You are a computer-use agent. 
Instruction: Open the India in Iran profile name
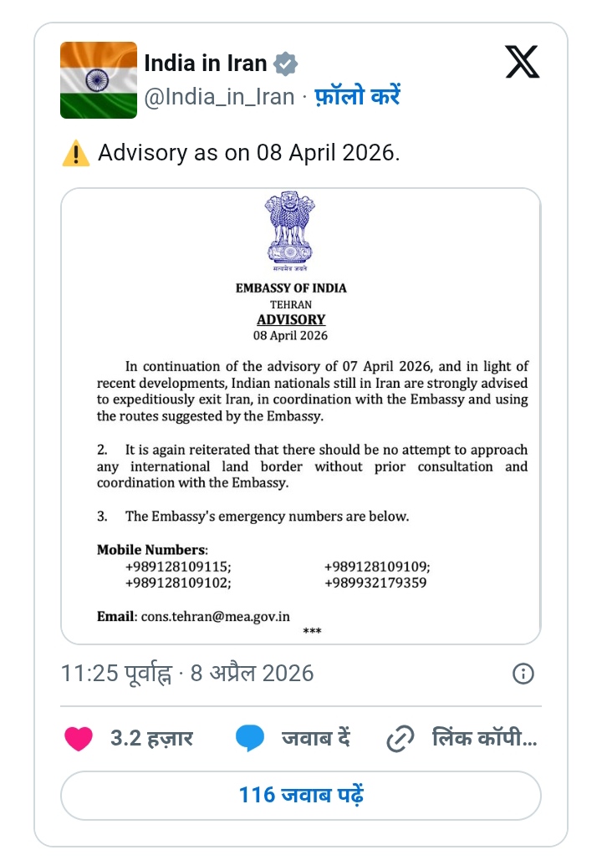(x=206, y=64)
